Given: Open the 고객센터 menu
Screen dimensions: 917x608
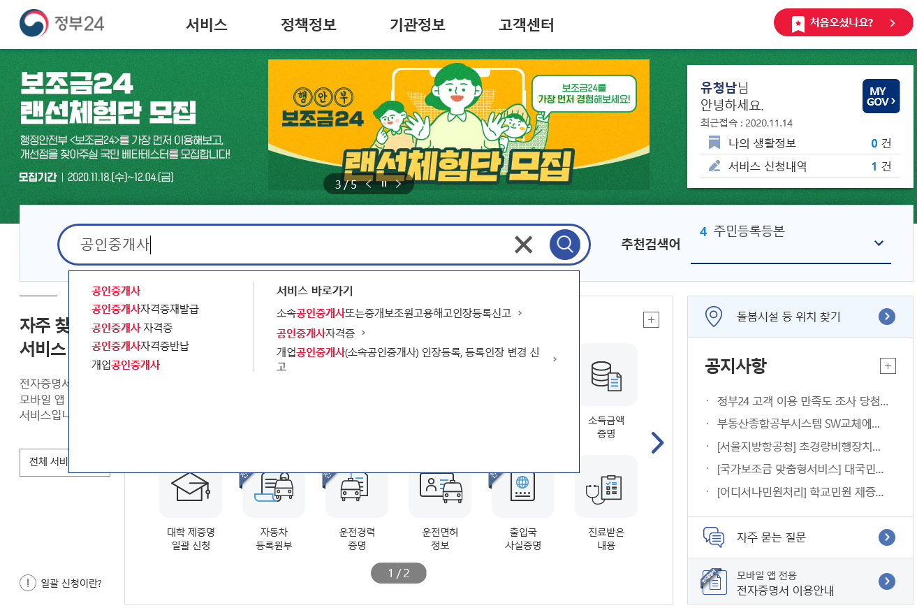Looking at the screenshot, I should tap(526, 25).
